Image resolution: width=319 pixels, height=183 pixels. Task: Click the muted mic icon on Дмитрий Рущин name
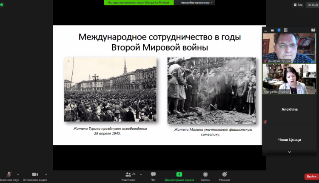point(265,61)
